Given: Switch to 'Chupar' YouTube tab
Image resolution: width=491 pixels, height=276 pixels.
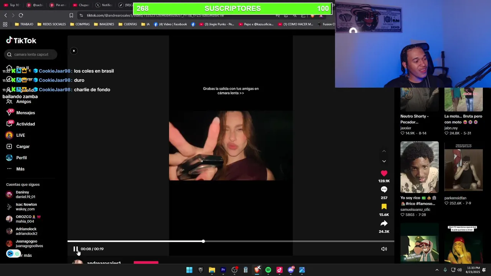Looking at the screenshot, I should coord(81,5).
